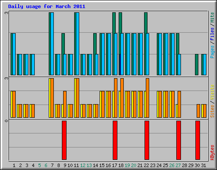Image resolution: width=217 pixels, height=170 pixels.
Task: Select the tall green Hits bar for day 11
Action: coord(75,44)
